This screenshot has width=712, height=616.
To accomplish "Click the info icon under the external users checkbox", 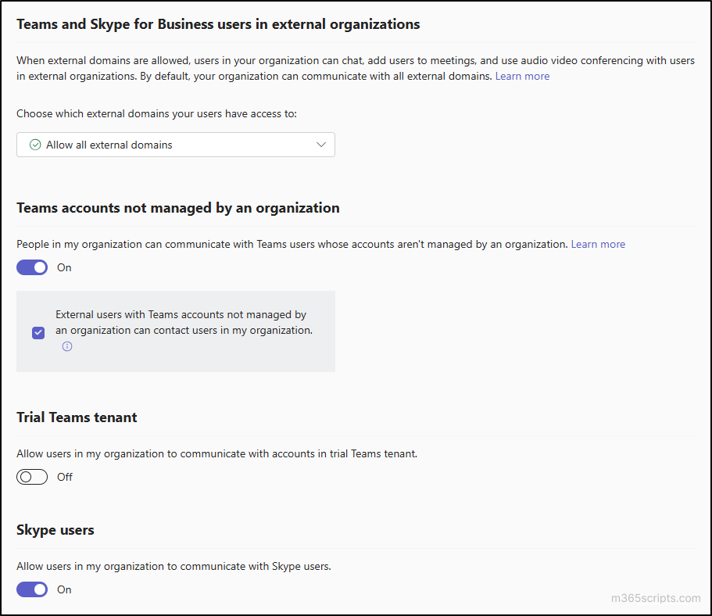I will click(66, 346).
